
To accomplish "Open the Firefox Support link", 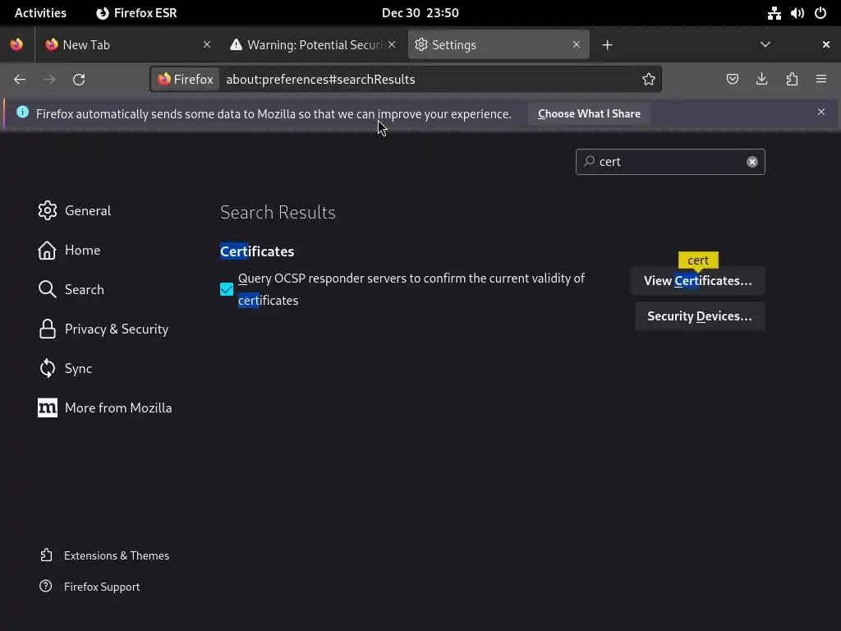I will coord(102,587).
